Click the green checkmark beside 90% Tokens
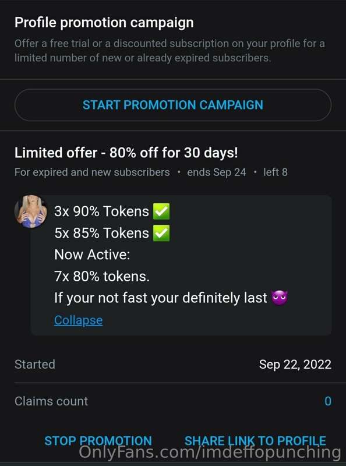Viewport: 346px width, 466px height. pos(161,211)
